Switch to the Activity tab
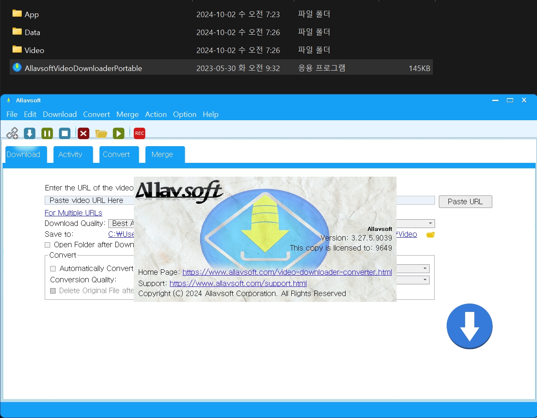 click(x=73, y=155)
